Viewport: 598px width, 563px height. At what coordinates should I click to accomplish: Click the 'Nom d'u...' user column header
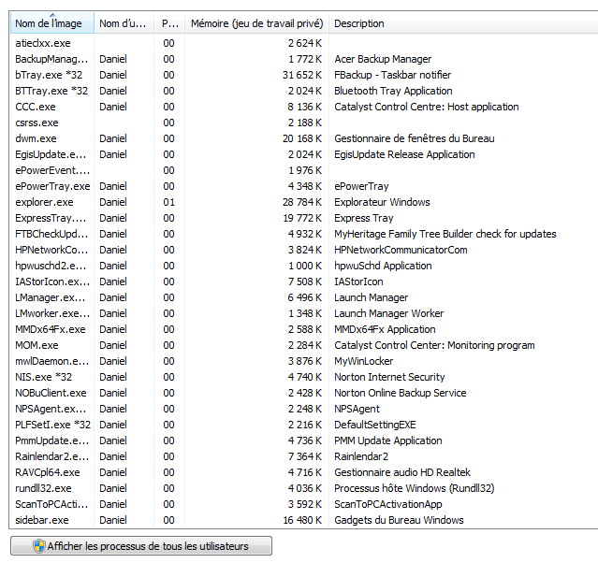[x=123, y=23]
